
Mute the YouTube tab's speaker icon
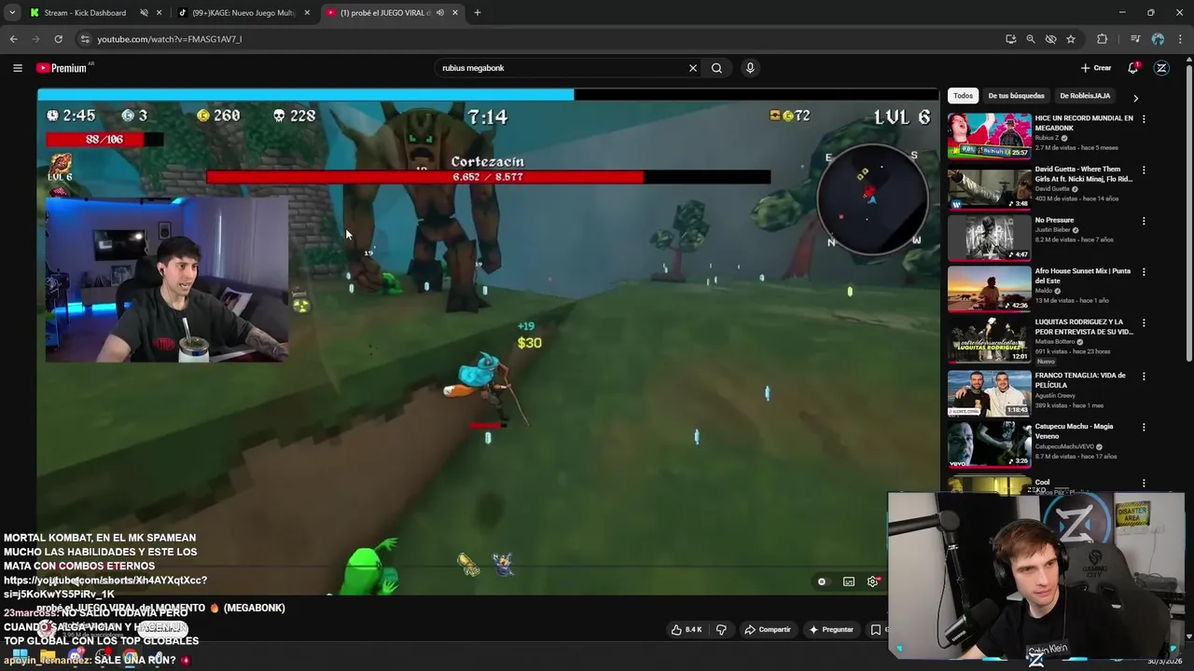440,13
